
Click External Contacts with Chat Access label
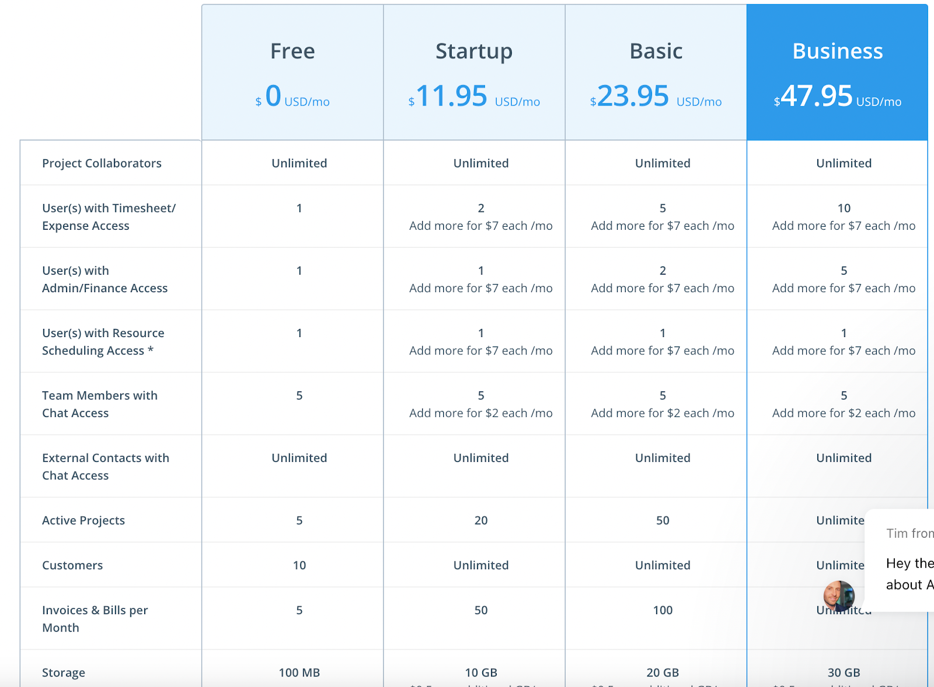[106, 467]
